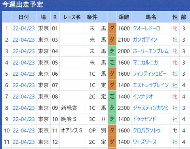This screenshot has width=190, height=149.
Task: Click date 22-04/23 in row 4
Action: pos(24,63)
